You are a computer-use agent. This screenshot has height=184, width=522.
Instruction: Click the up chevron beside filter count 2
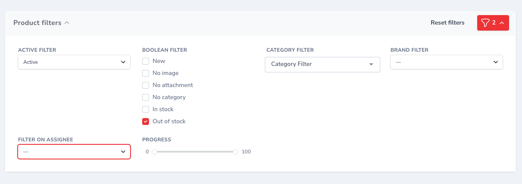[x=501, y=23]
